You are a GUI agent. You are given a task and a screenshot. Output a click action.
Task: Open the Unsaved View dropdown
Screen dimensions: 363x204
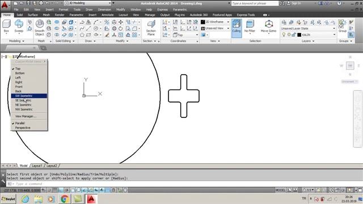(216, 28)
